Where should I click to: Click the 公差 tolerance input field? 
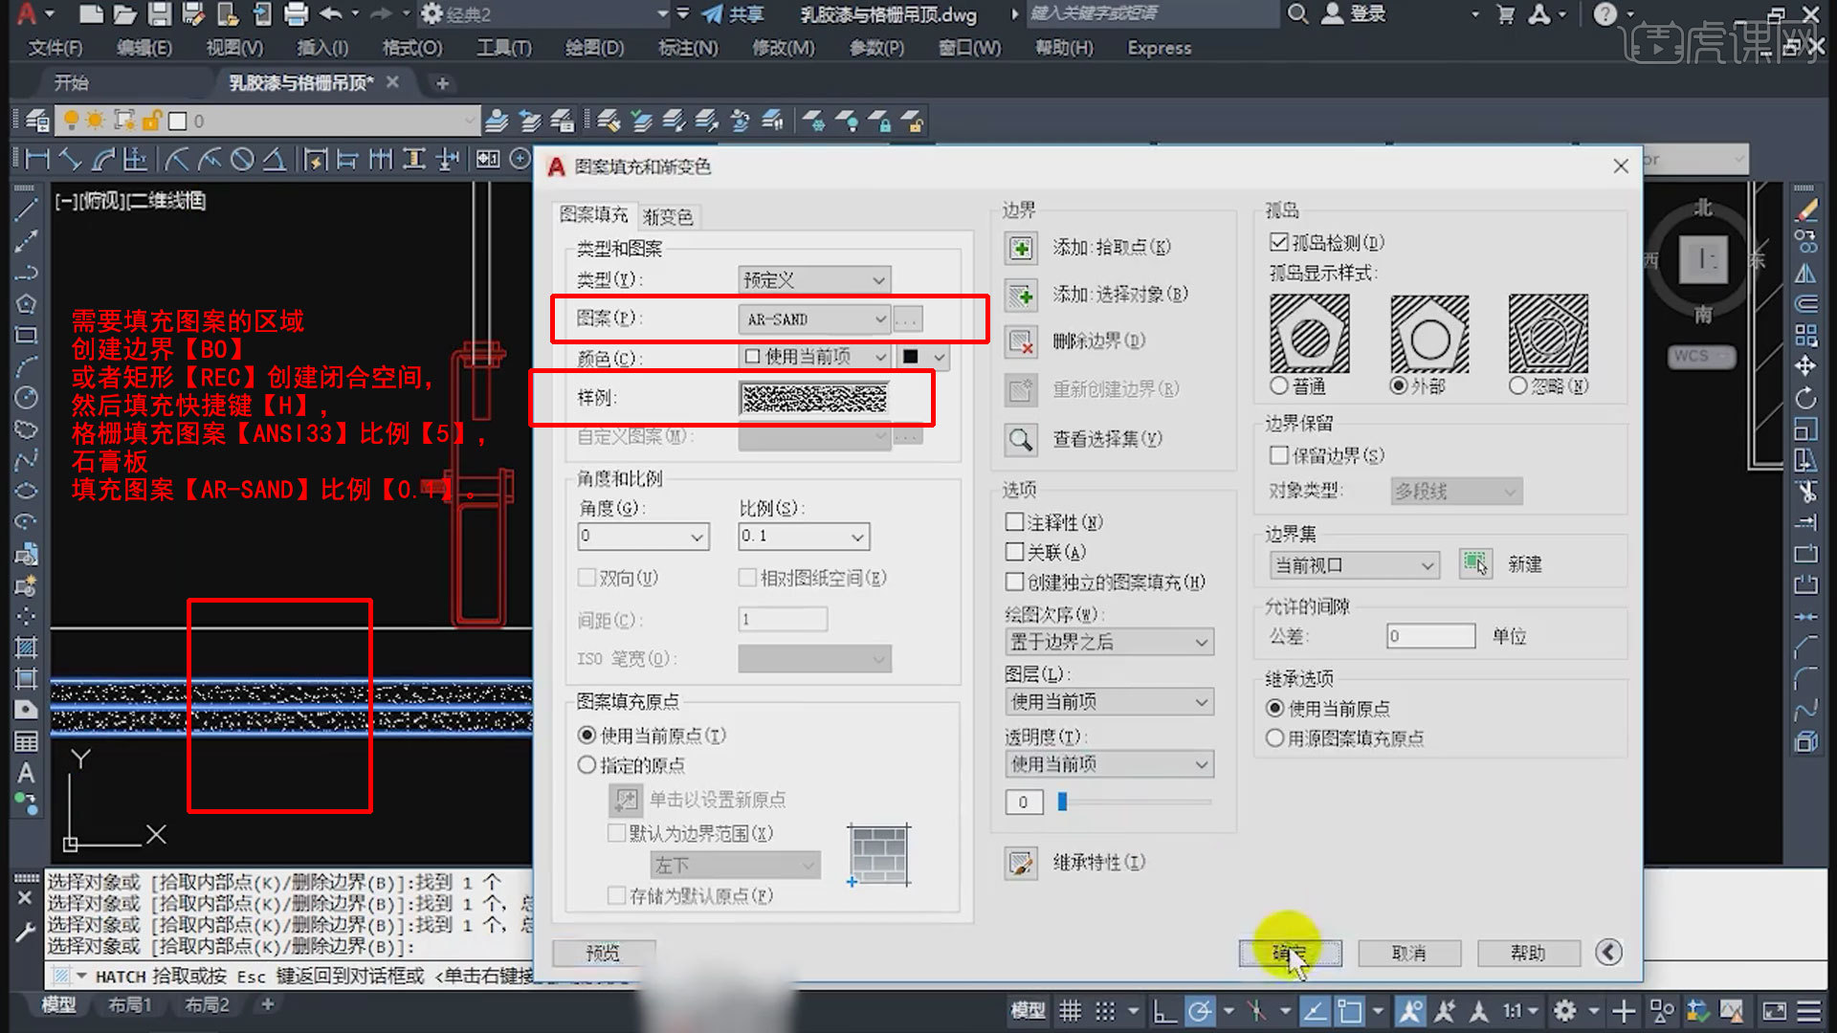coord(1430,636)
